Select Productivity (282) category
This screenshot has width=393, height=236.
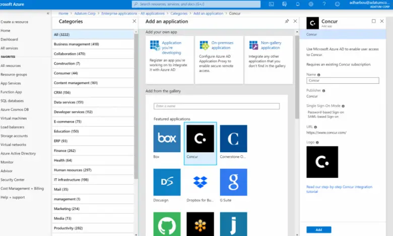pyautogui.click(x=93, y=228)
